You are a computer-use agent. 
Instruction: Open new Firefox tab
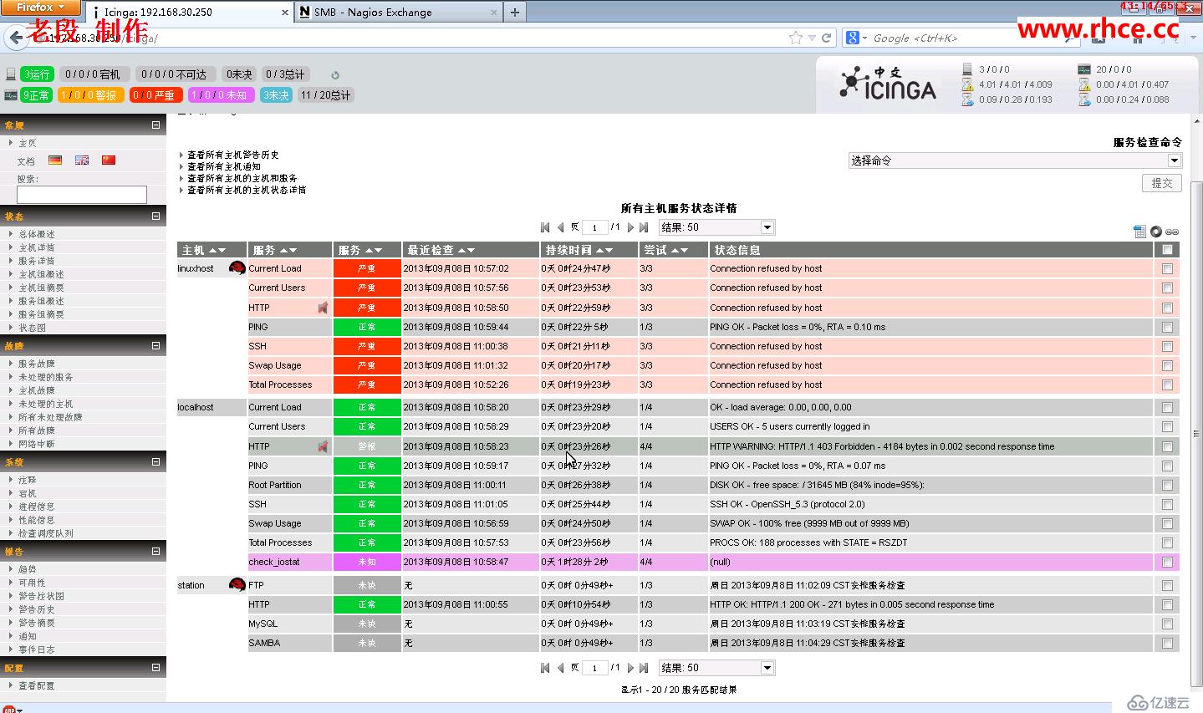(x=515, y=12)
